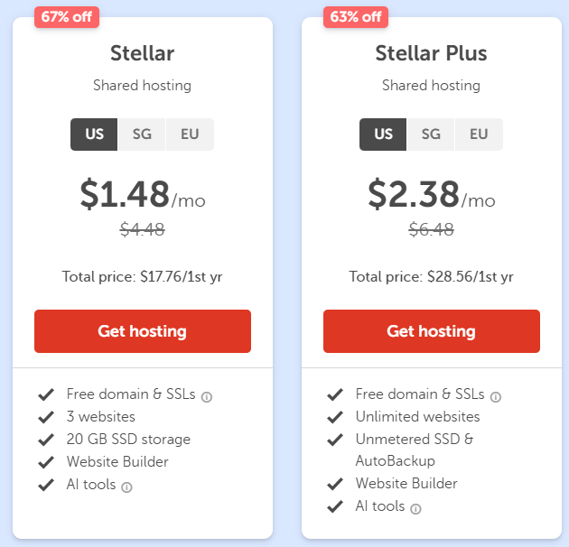Select US datacenter for Stellar Plus plan

pyautogui.click(x=384, y=134)
